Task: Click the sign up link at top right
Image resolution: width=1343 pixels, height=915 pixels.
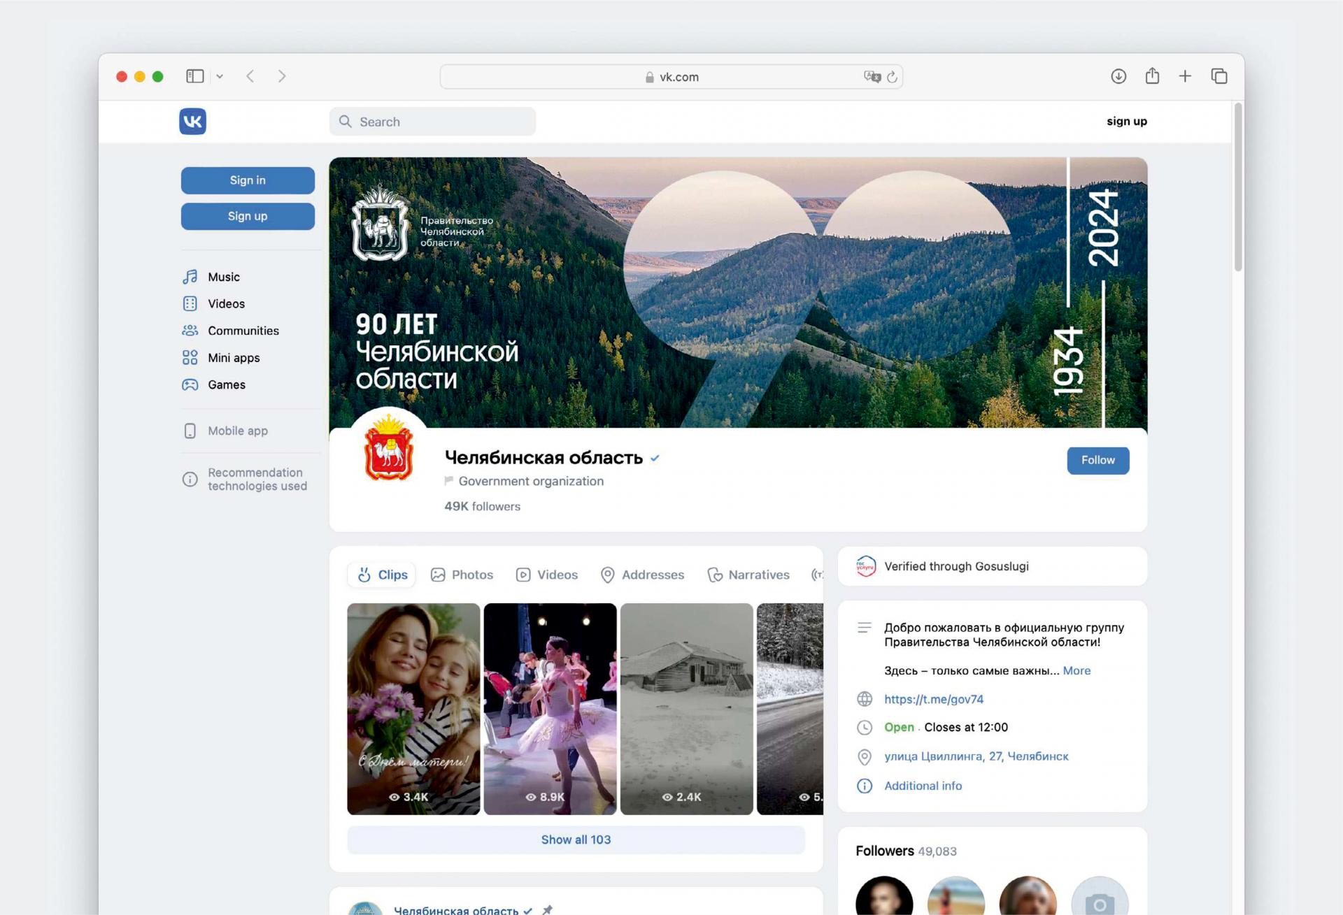Action: [x=1127, y=121]
